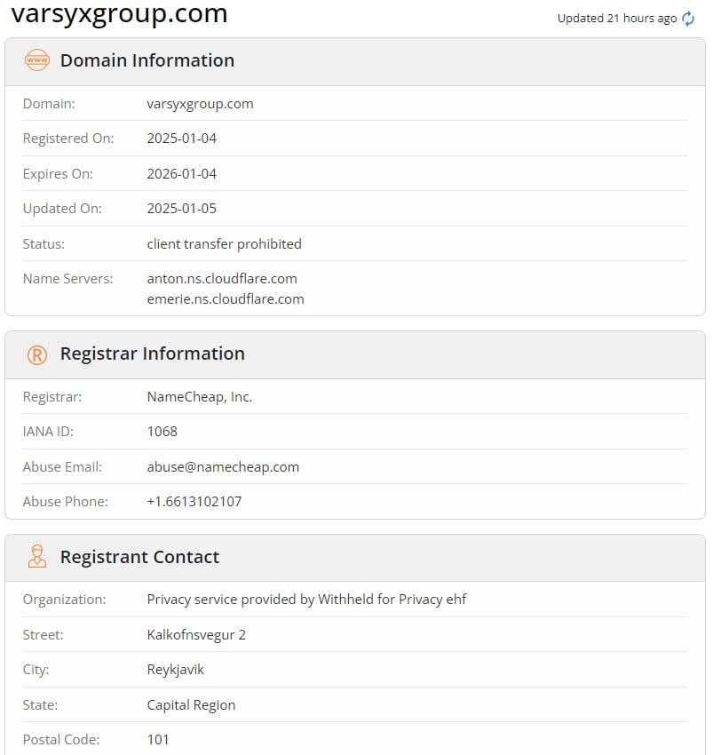Click the abuse phone number +1.6613102107

coord(194,501)
